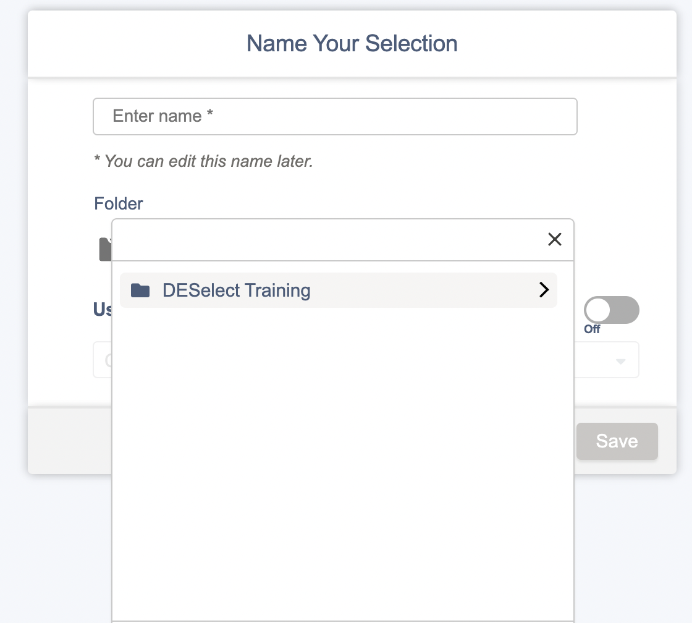Screen dimensions: 692x623
Task: Click the partially hidden 'Us' label
Action: (103, 310)
